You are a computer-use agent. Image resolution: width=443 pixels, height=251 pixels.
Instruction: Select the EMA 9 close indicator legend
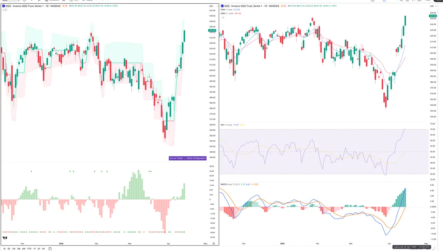tap(231, 10)
